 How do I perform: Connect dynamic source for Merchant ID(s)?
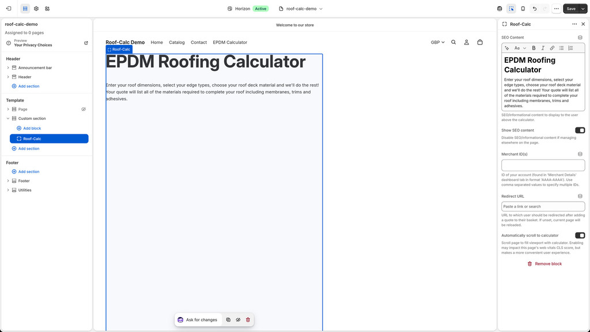[x=580, y=154]
